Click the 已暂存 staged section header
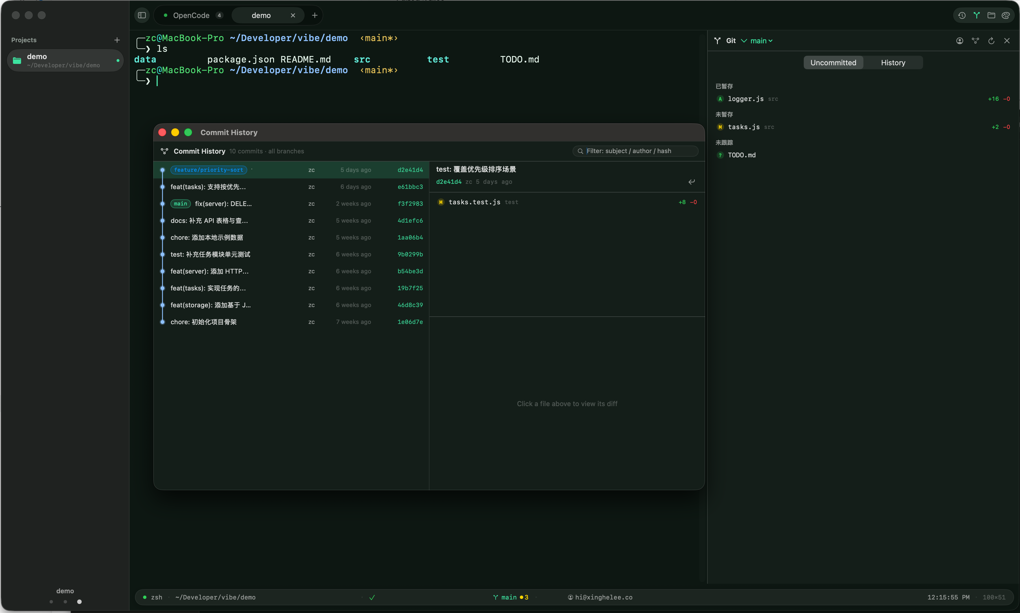The width and height of the screenshot is (1020, 613). (x=724, y=86)
